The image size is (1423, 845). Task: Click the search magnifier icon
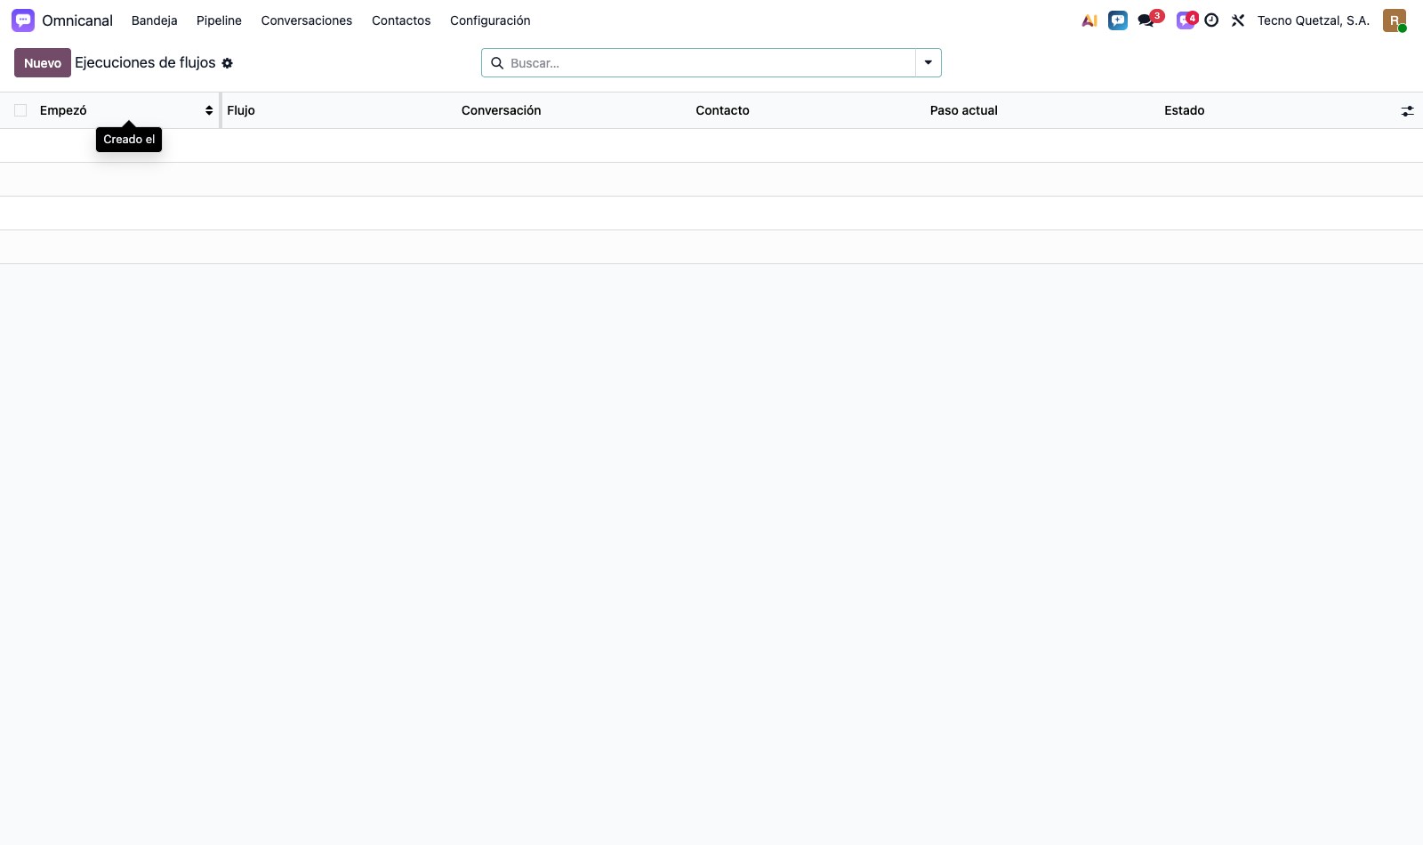pos(497,63)
